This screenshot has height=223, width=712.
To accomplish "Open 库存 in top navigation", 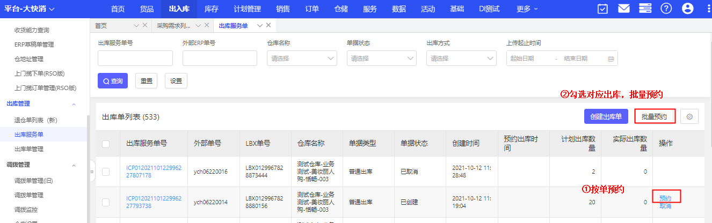I will coord(212,9).
